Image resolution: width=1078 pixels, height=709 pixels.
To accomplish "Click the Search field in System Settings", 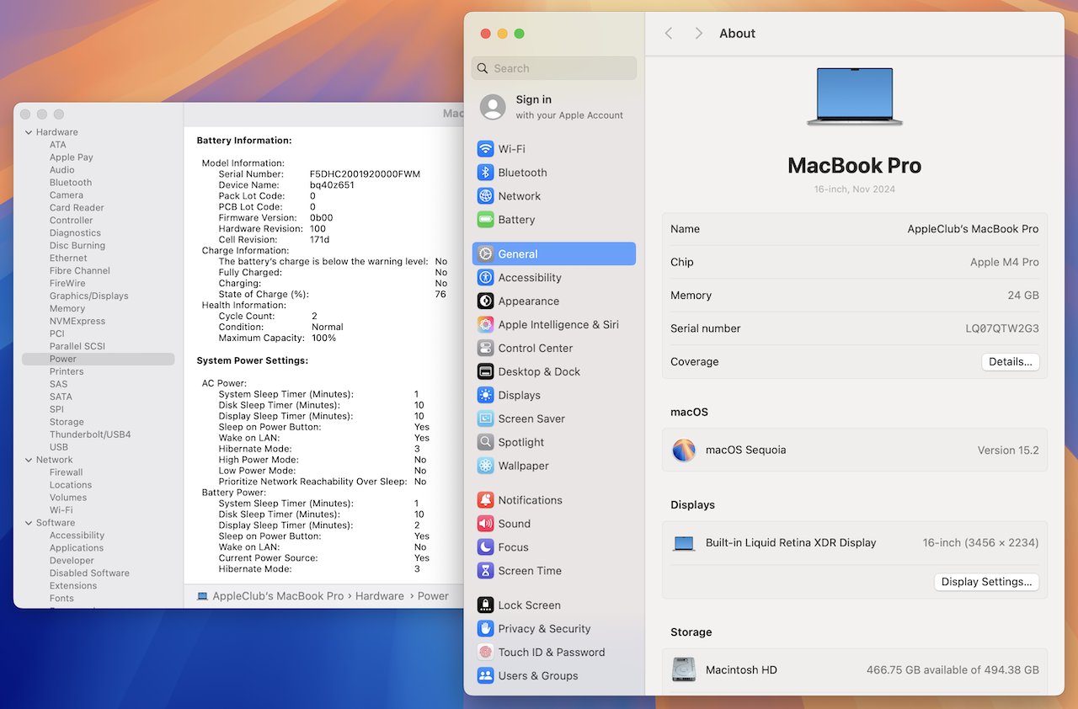I will click(x=554, y=68).
